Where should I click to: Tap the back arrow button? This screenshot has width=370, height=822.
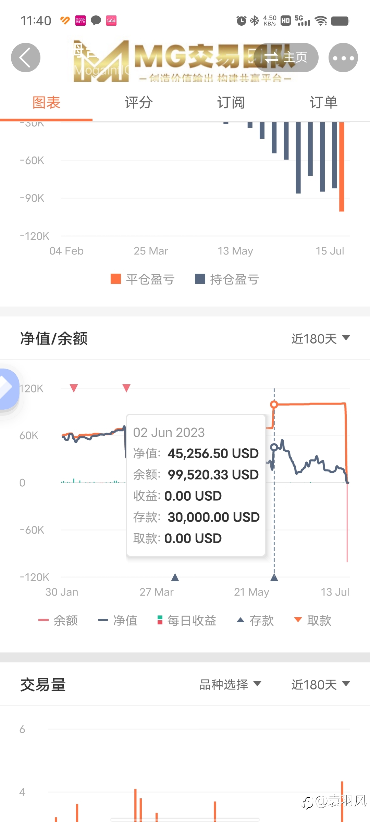tap(26, 57)
